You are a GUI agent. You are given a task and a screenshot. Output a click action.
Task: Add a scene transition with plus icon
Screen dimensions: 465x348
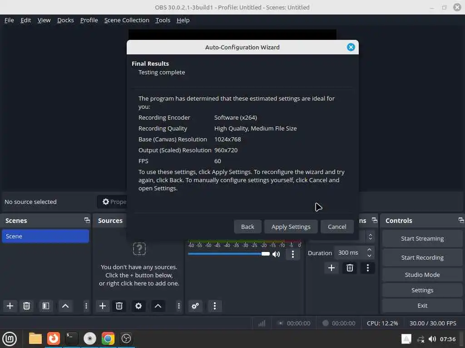coord(331,268)
